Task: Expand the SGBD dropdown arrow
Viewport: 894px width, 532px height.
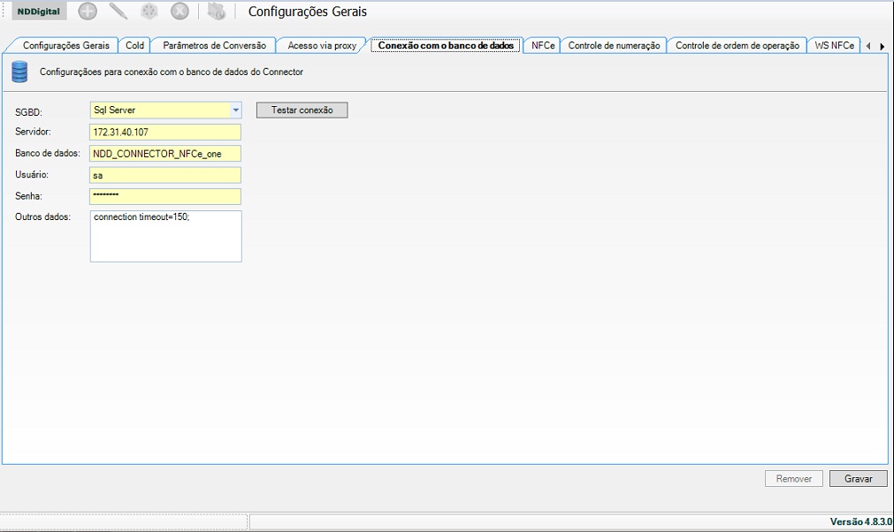Action: coord(235,110)
